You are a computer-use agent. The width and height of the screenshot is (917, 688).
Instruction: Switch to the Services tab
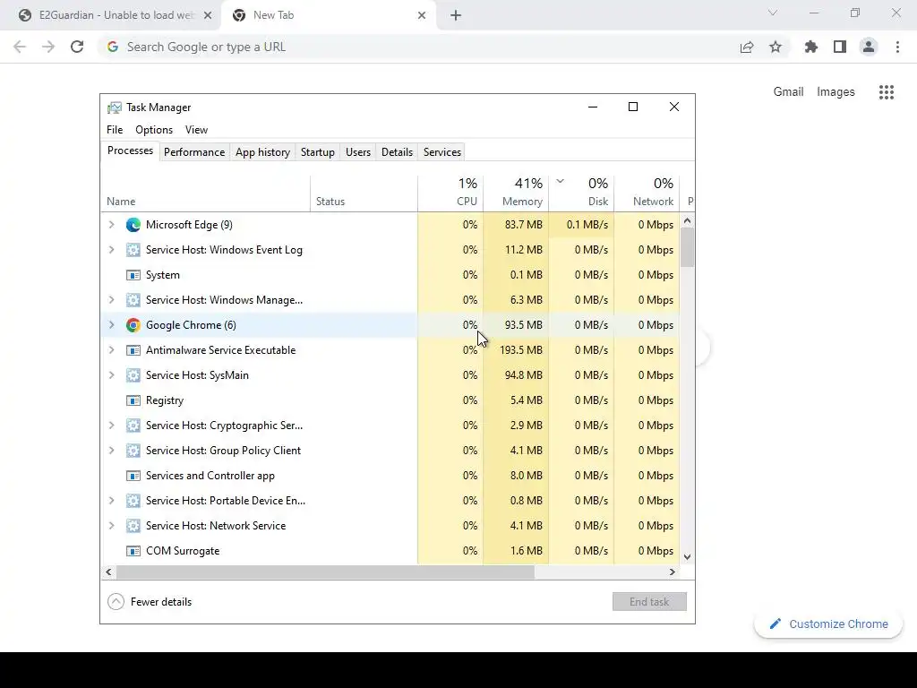(442, 152)
